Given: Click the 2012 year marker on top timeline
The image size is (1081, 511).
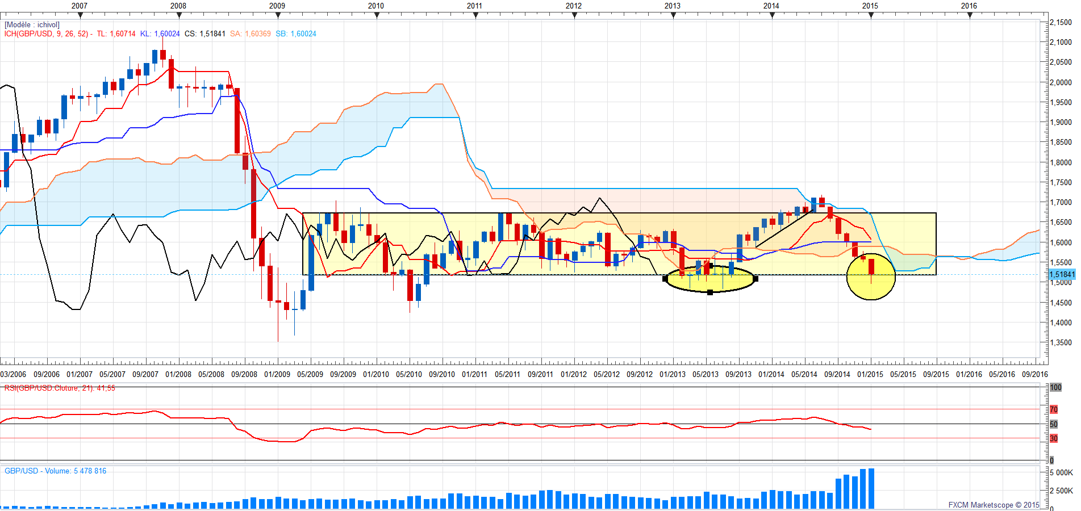Looking at the screenshot, I should click(574, 6).
